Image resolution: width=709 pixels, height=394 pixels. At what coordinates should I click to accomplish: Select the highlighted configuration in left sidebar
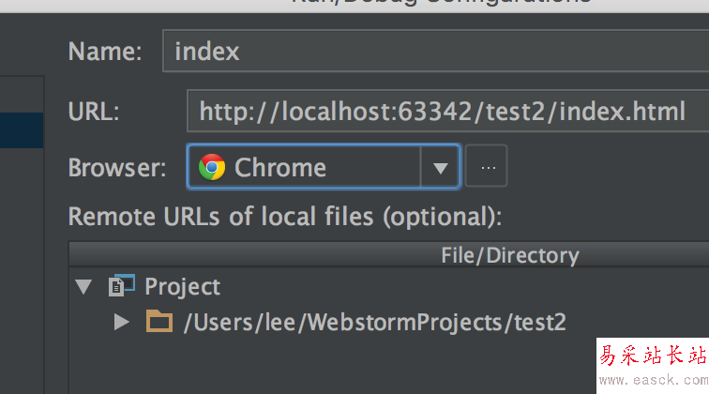(21, 130)
